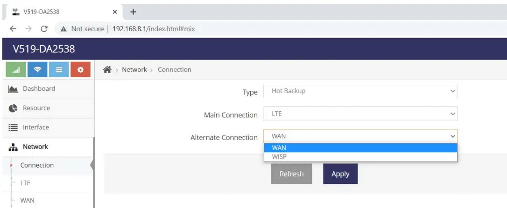The image size is (507, 209).
Task: Open the Type dropdown showing Hot Backup
Action: [360, 91]
